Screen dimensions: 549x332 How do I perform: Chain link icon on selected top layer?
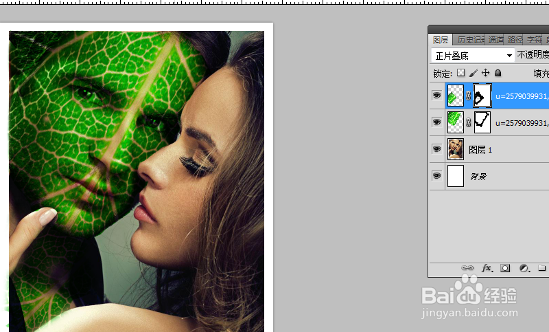(469, 96)
